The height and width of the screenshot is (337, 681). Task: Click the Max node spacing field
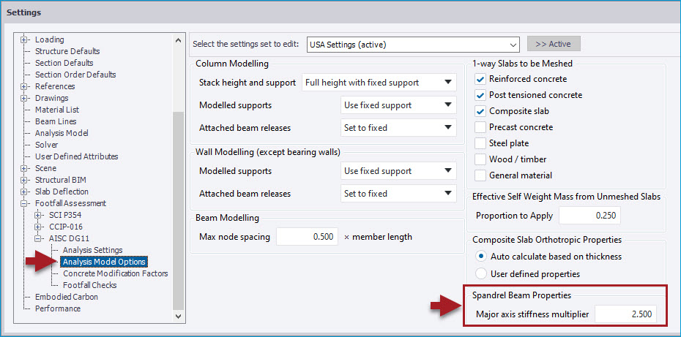point(306,237)
